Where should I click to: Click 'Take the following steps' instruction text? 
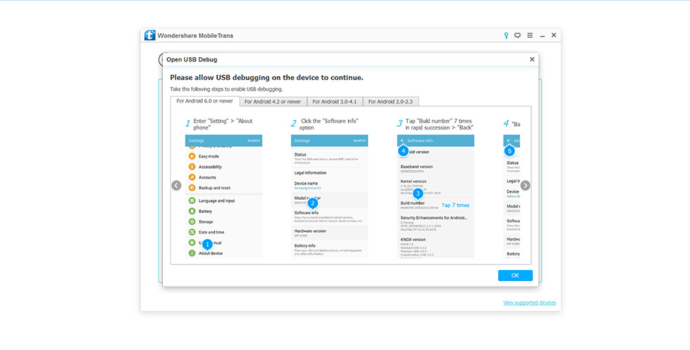coord(226,89)
